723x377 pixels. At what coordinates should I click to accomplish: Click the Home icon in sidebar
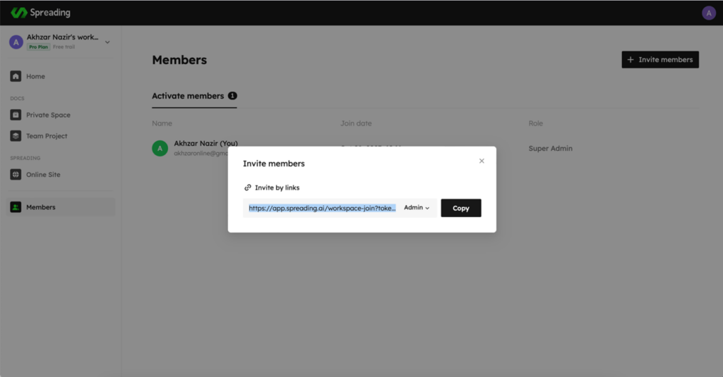16,76
